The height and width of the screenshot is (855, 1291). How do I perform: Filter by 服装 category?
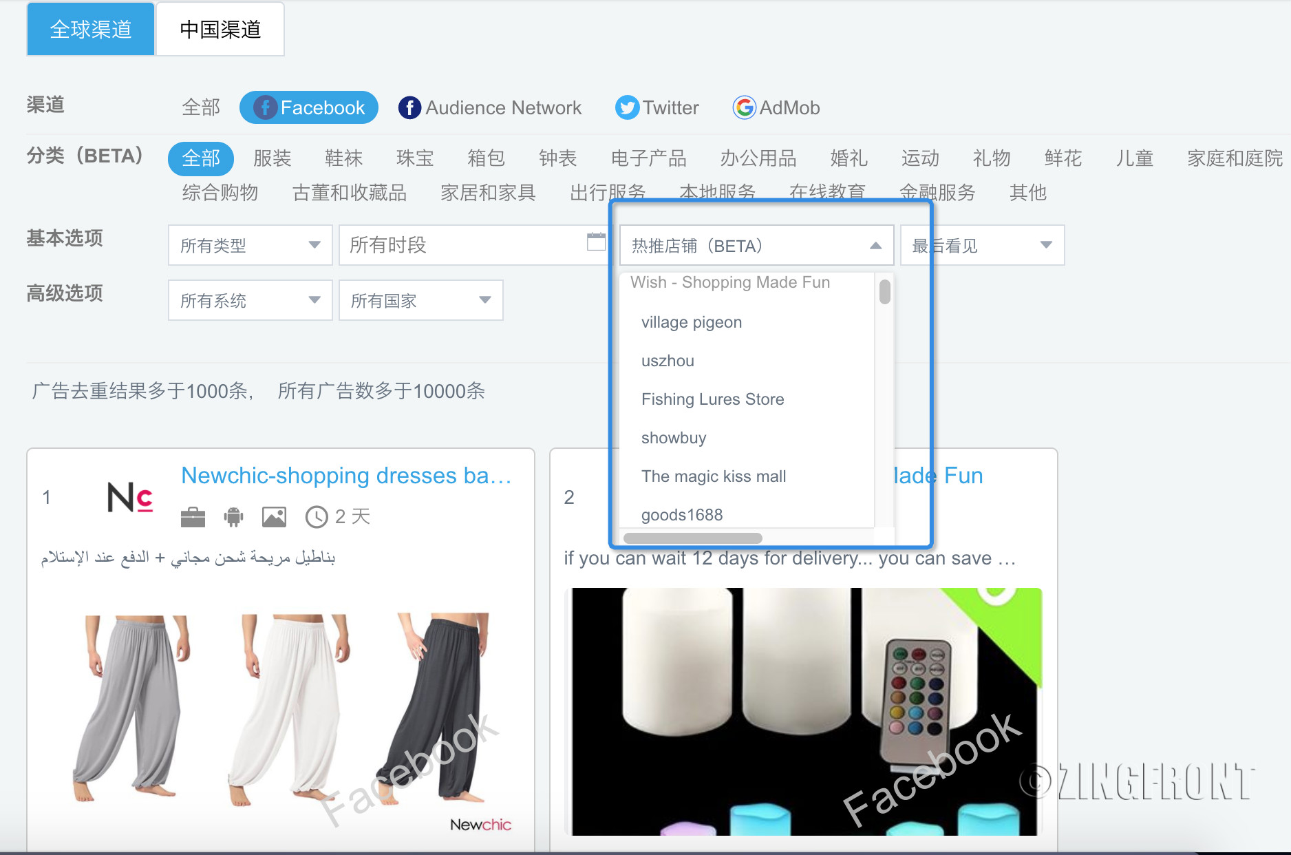coord(273,158)
